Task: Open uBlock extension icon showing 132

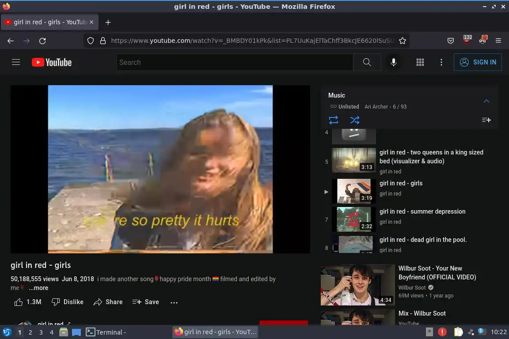Action: (x=467, y=39)
